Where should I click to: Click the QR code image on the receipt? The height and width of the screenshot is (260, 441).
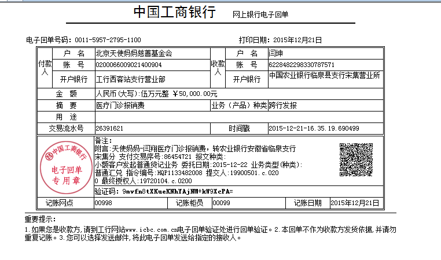(x=356, y=160)
